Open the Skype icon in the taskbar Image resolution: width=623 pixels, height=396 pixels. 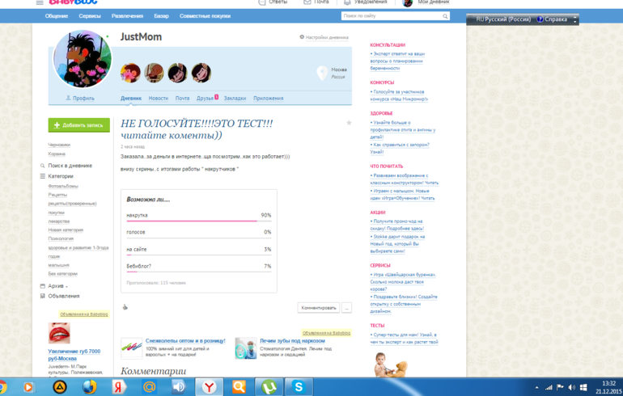pyautogui.click(x=299, y=387)
